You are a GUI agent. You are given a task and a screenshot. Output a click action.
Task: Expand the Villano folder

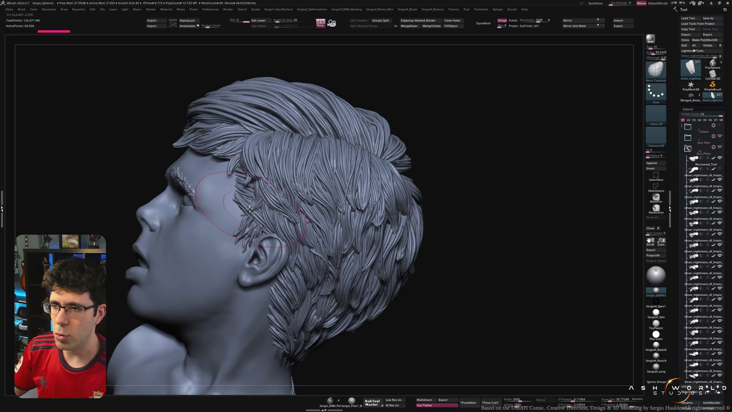coord(688,127)
